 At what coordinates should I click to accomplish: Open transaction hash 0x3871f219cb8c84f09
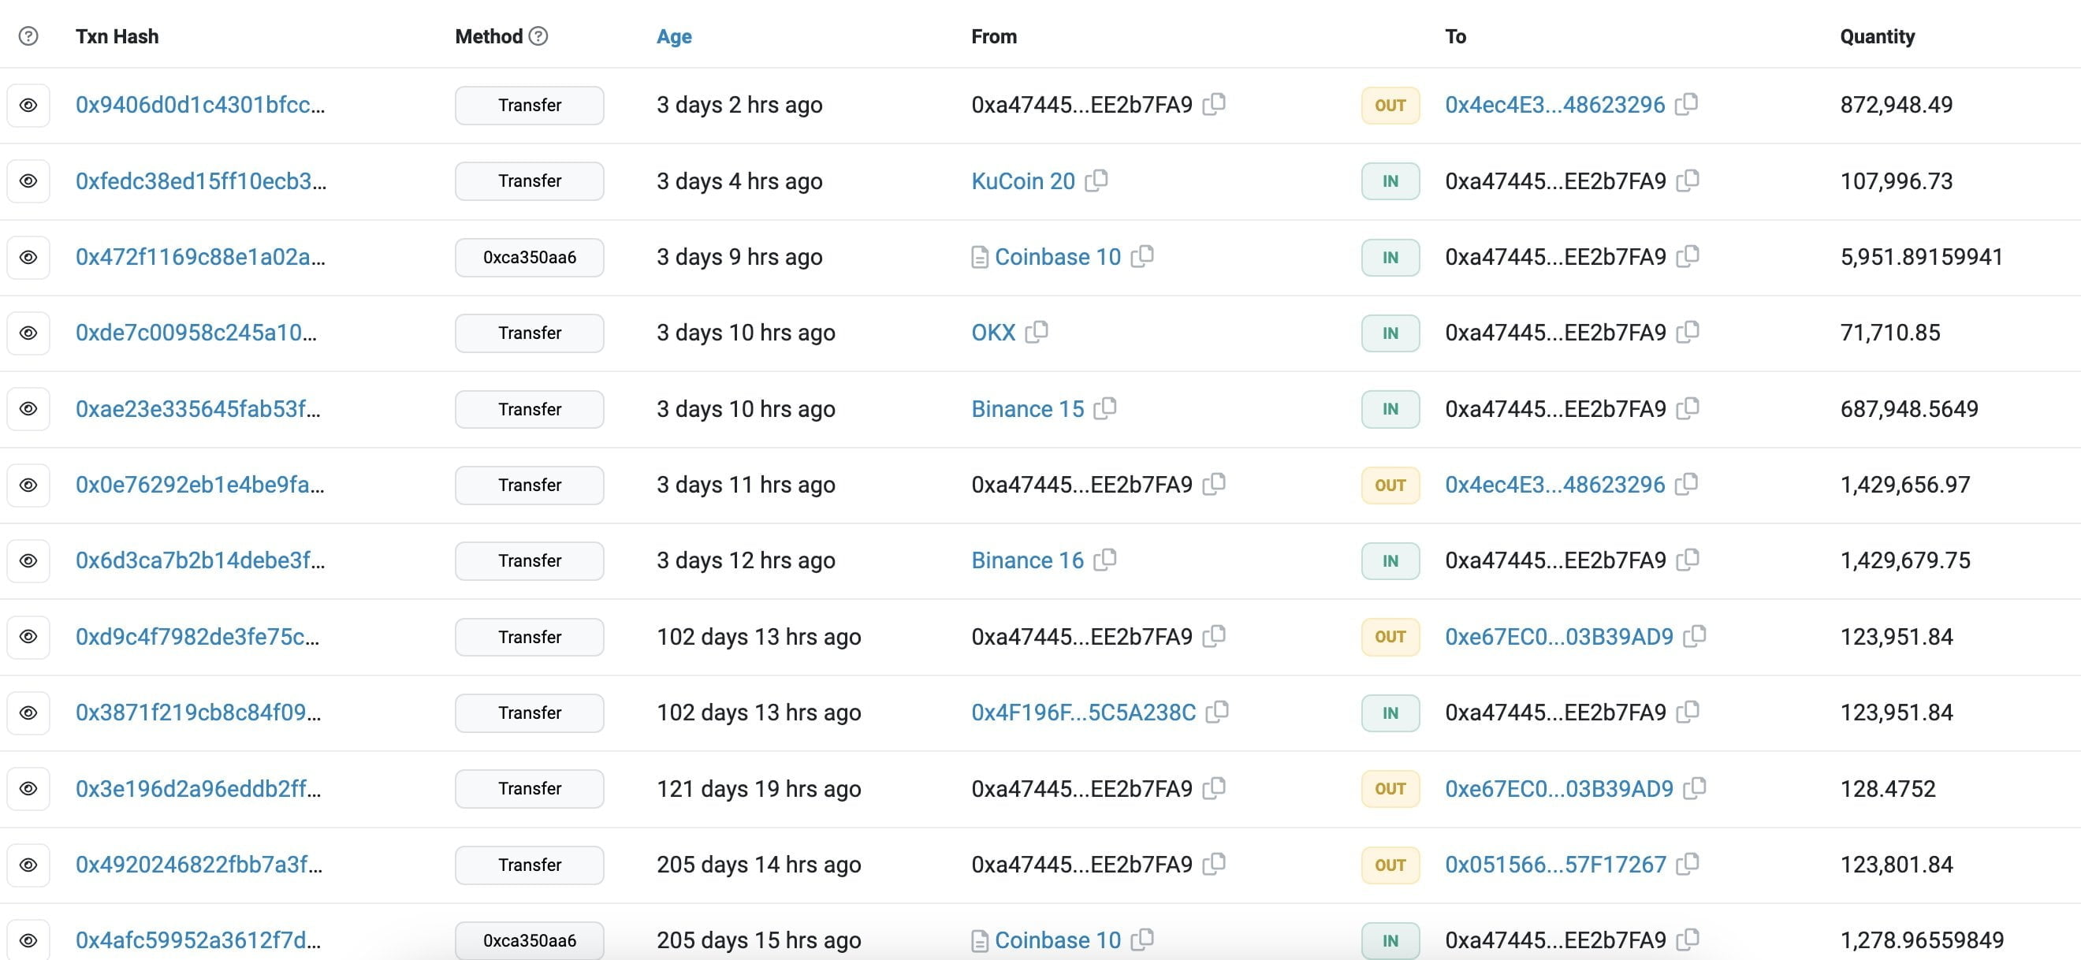[x=199, y=713]
